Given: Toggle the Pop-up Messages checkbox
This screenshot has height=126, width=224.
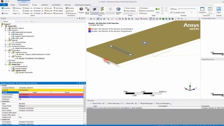Looking at the screenshot, I should pos(155,103).
